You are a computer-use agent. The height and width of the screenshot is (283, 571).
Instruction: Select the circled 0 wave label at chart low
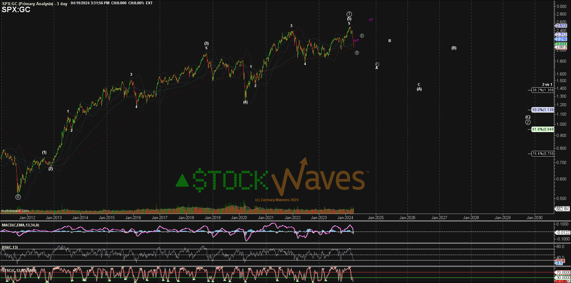tap(18, 197)
